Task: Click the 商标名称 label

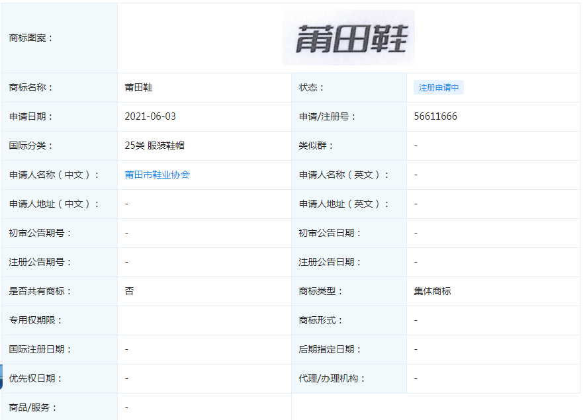Action: coord(31,87)
